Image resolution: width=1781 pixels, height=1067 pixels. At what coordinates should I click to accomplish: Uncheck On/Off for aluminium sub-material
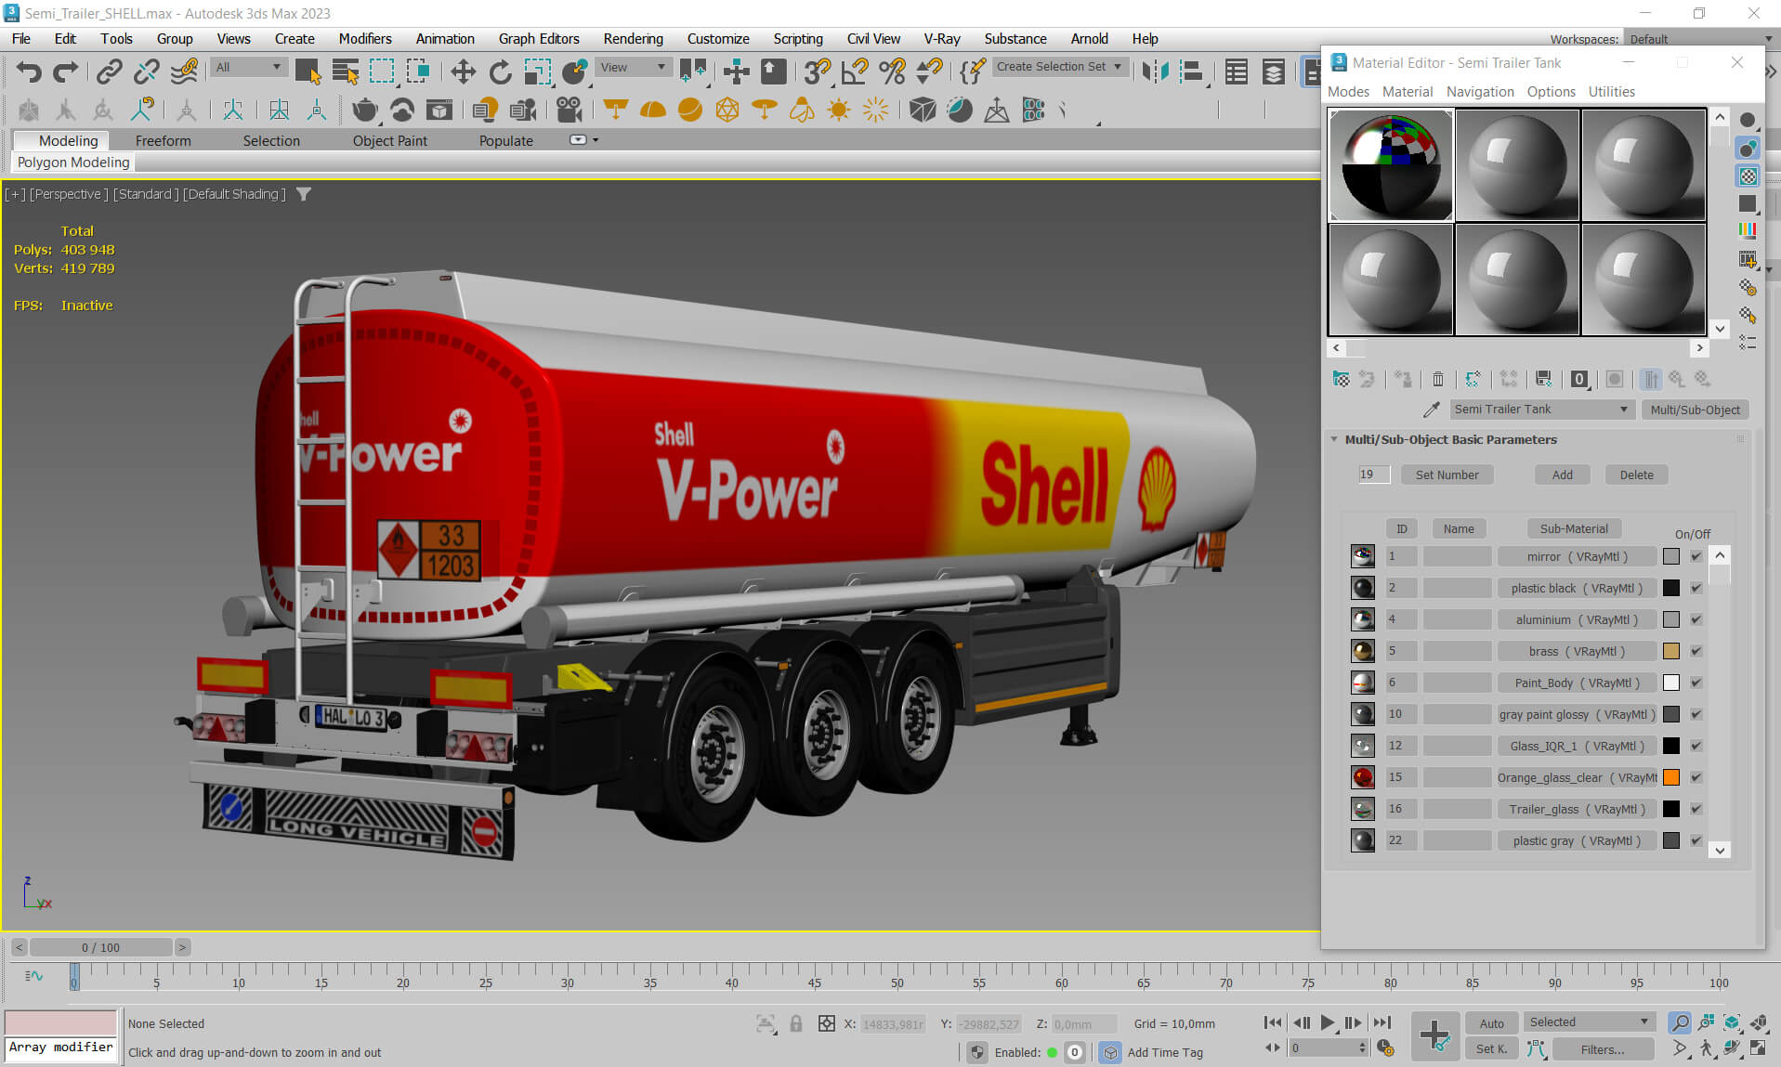1696,619
